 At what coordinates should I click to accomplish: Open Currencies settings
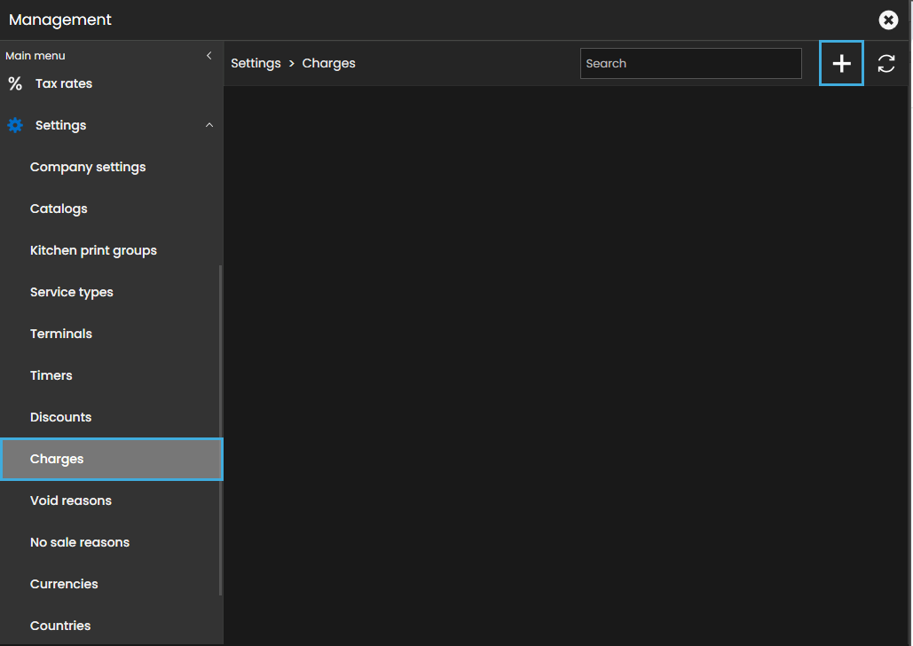point(64,584)
